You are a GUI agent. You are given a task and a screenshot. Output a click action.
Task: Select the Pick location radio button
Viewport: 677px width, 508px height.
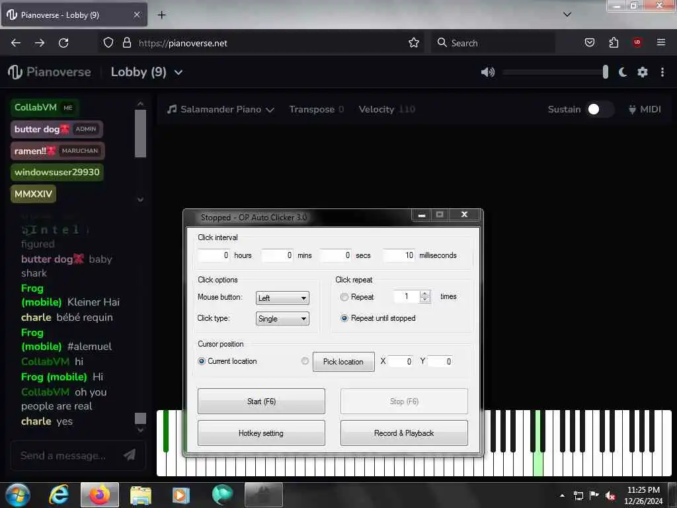tap(305, 361)
